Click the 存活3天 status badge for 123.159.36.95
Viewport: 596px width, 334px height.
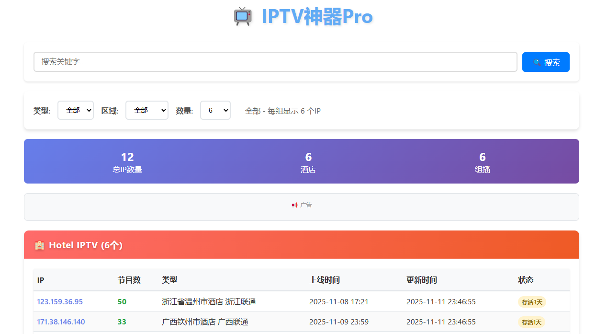[531, 302]
